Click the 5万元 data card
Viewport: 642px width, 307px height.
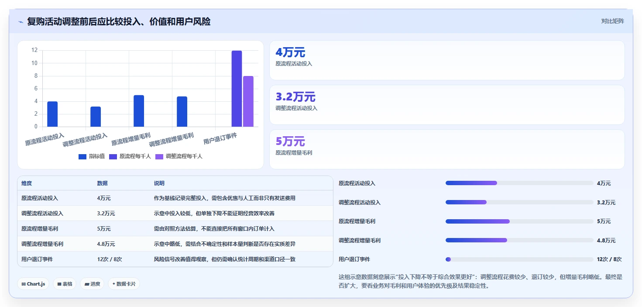447,149
